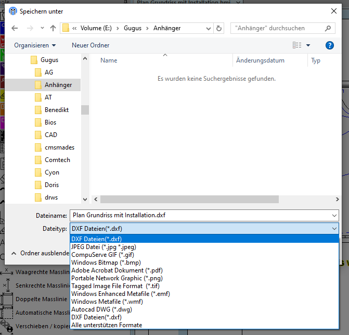Screen dimensions: 349x335
Task: Open the help question mark icon
Action: (x=329, y=45)
